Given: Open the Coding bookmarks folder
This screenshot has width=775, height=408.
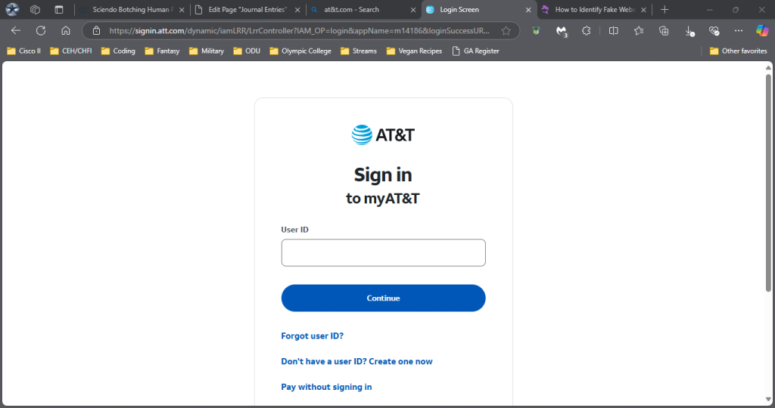Looking at the screenshot, I should point(117,51).
